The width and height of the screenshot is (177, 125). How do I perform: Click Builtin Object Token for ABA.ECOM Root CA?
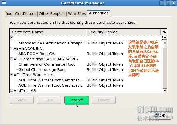[x=105, y=54]
